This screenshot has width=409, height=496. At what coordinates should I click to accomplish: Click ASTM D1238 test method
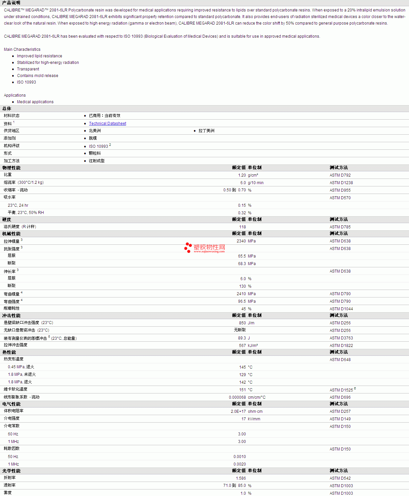pos(341,183)
